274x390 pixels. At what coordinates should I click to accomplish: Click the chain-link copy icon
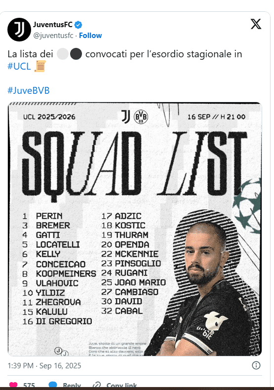click(97, 385)
